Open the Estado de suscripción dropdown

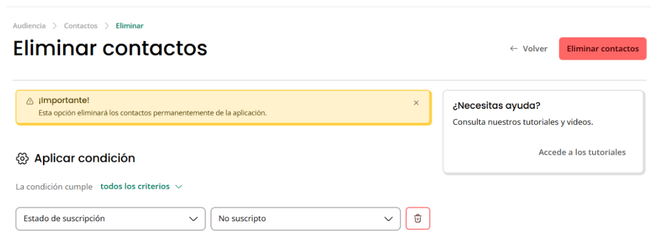point(110,219)
